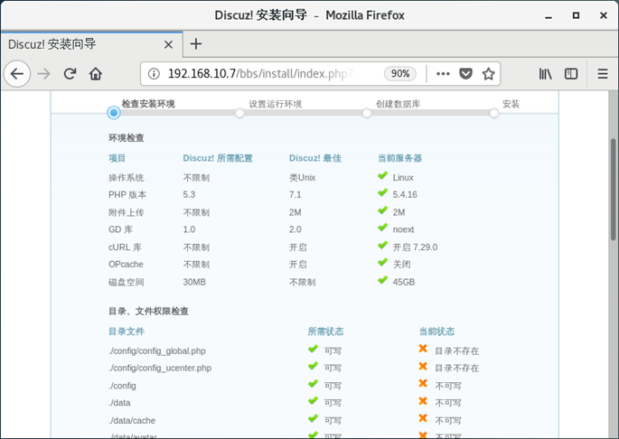This screenshot has height=439, width=619.
Task: Click the OPcache row label
Action: (126, 264)
